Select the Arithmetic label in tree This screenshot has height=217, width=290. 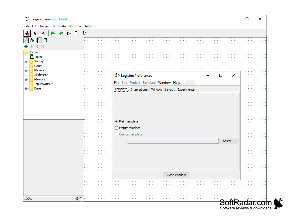coord(41,75)
